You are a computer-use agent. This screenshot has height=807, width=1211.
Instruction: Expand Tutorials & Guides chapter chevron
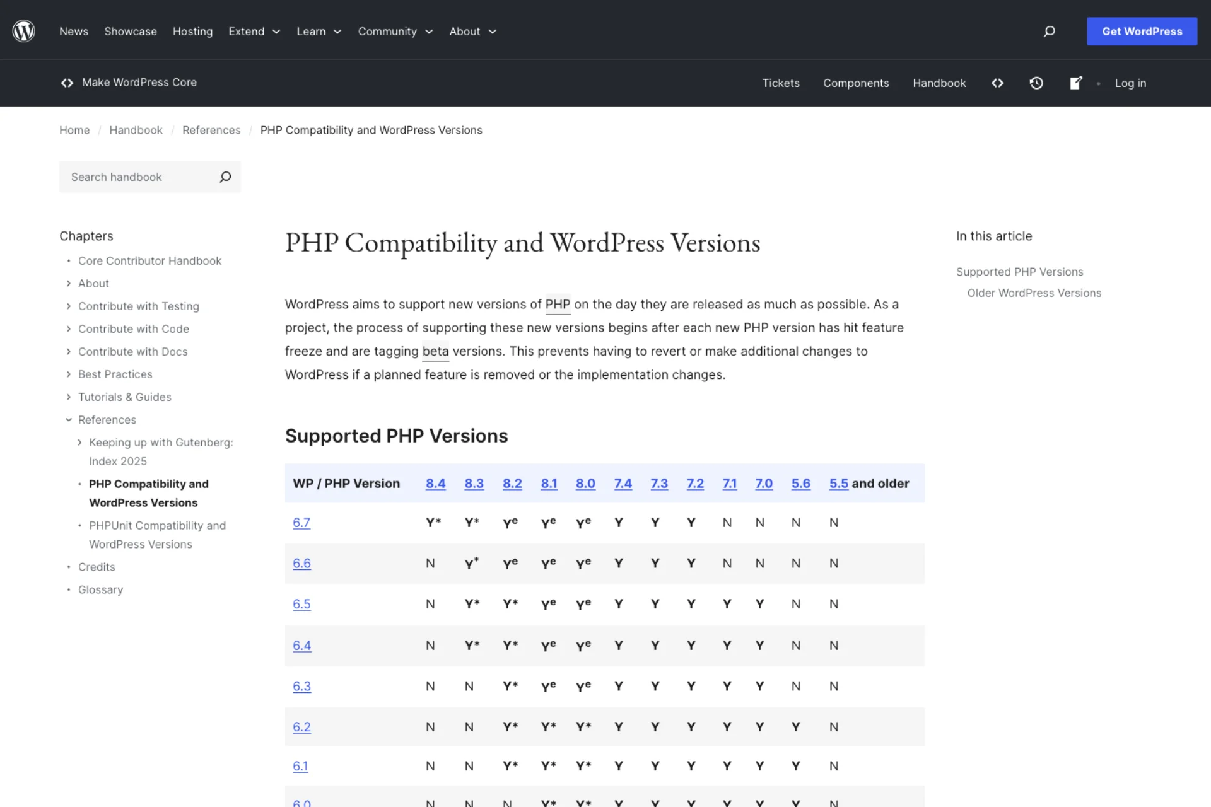[69, 397]
